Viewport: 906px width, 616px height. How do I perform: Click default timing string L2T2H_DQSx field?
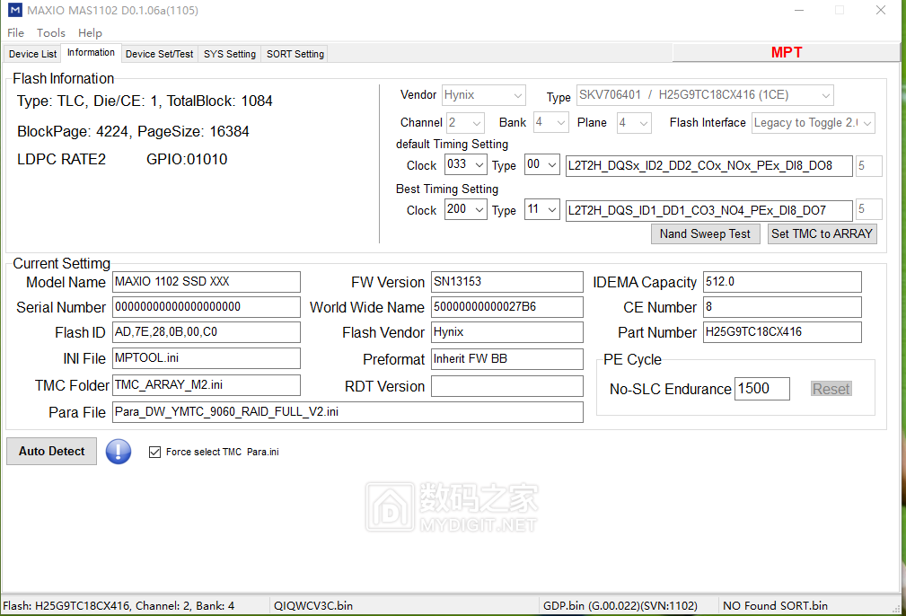pyautogui.click(x=709, y=166)
